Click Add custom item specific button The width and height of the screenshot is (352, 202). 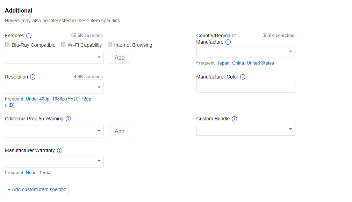[37, 190]
